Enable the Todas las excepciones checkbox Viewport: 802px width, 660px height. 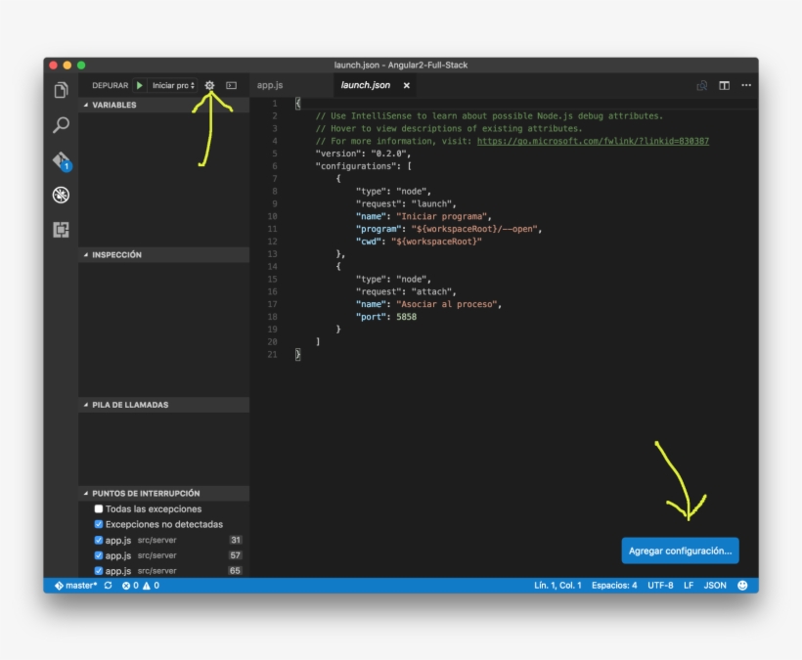pyautogui.click(x=99, y=509)
